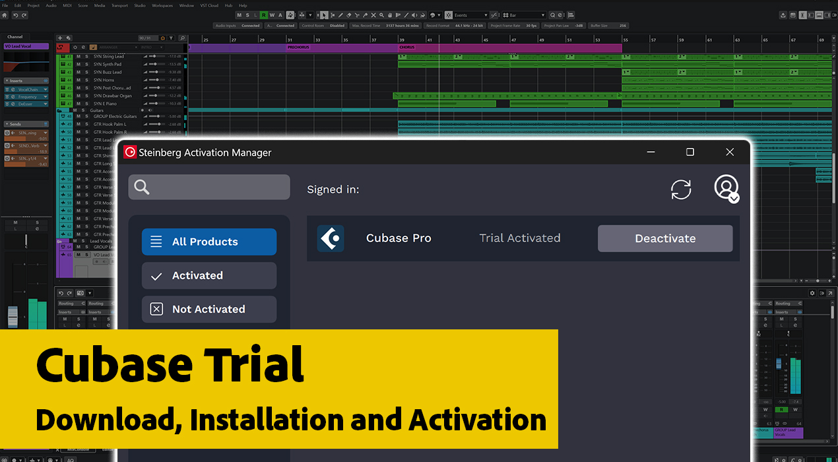Click the Steinberg Activation Manager logo icon
838x462 pixels.
coord(130,152)
